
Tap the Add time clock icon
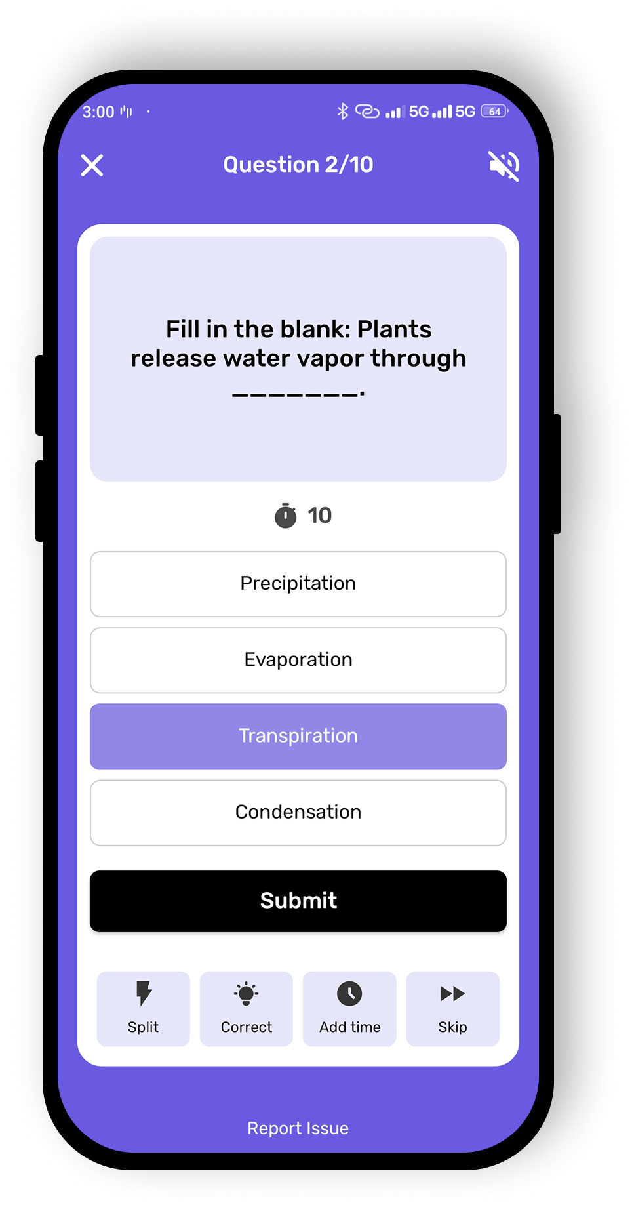tap(349, 994)
